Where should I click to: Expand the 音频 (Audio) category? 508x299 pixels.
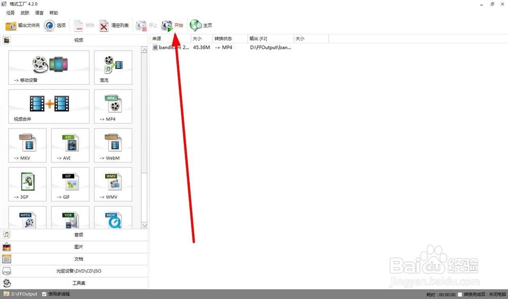pyautogui.click(x=75, y=235)
